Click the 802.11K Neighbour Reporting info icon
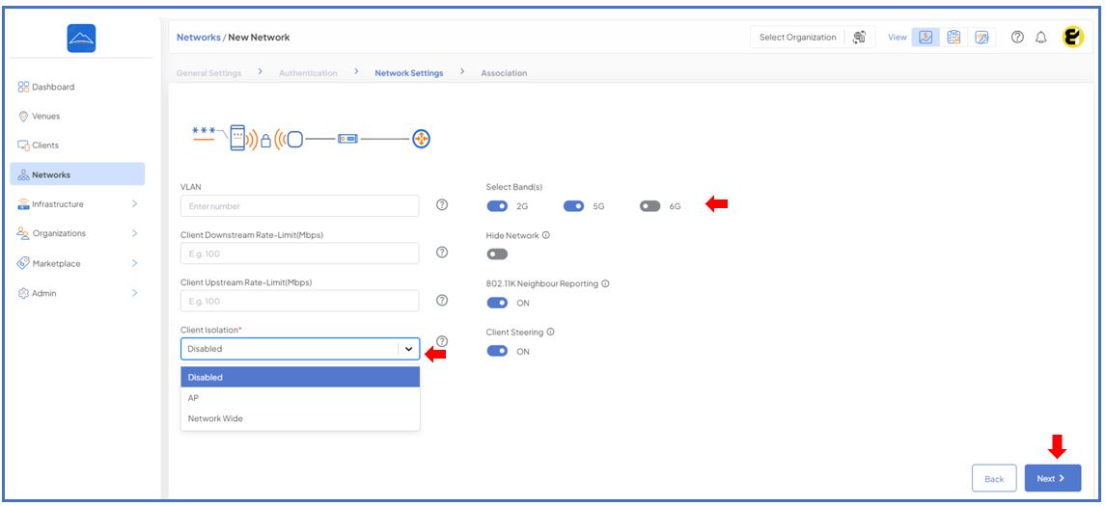 point(605,283)
